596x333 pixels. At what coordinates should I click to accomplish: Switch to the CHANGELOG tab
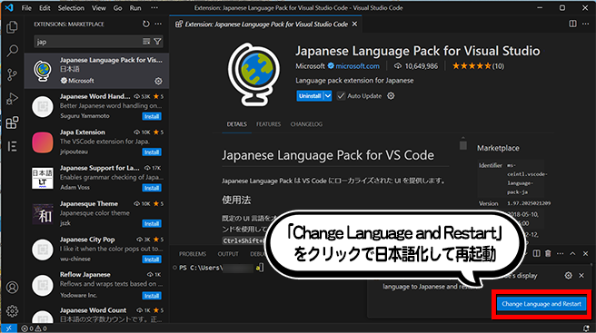coord(306,124)
